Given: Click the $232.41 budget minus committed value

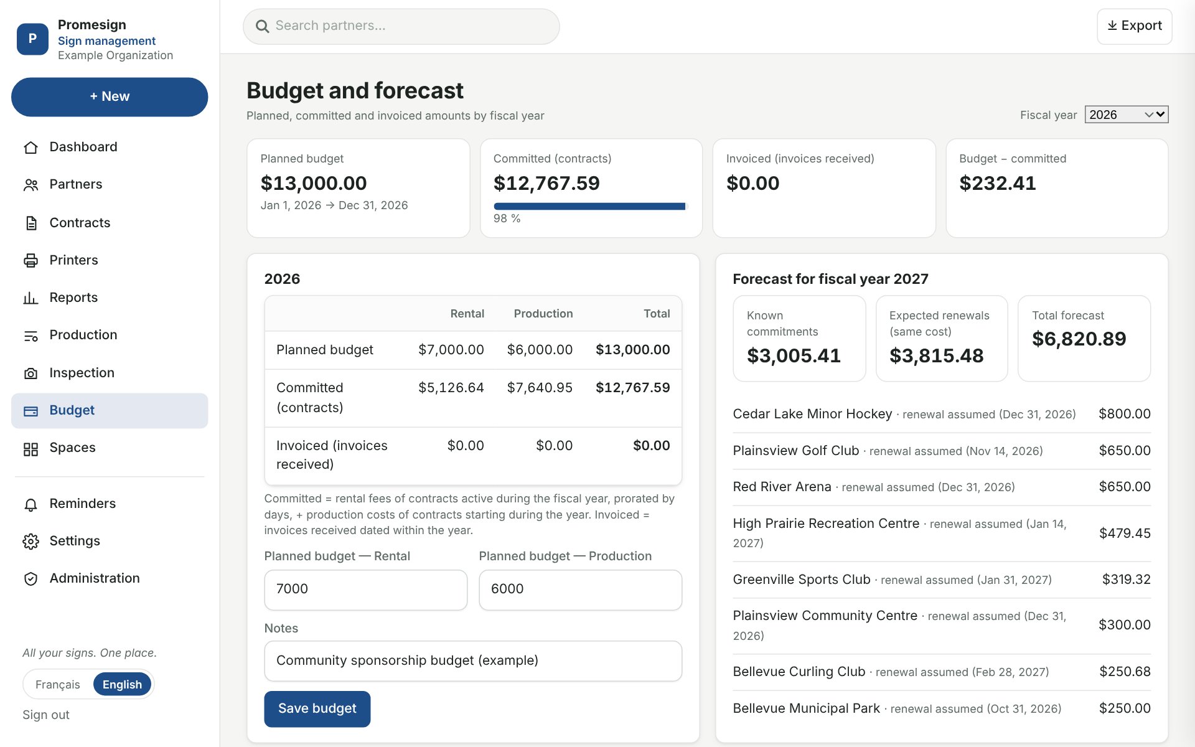Looking at the screenshot, I should [x=998, y=183].
